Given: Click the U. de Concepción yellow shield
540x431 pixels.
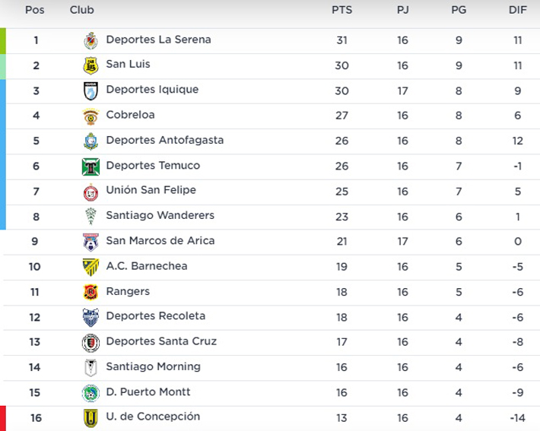Looking at the screenshot, I should tap(91, 418).
